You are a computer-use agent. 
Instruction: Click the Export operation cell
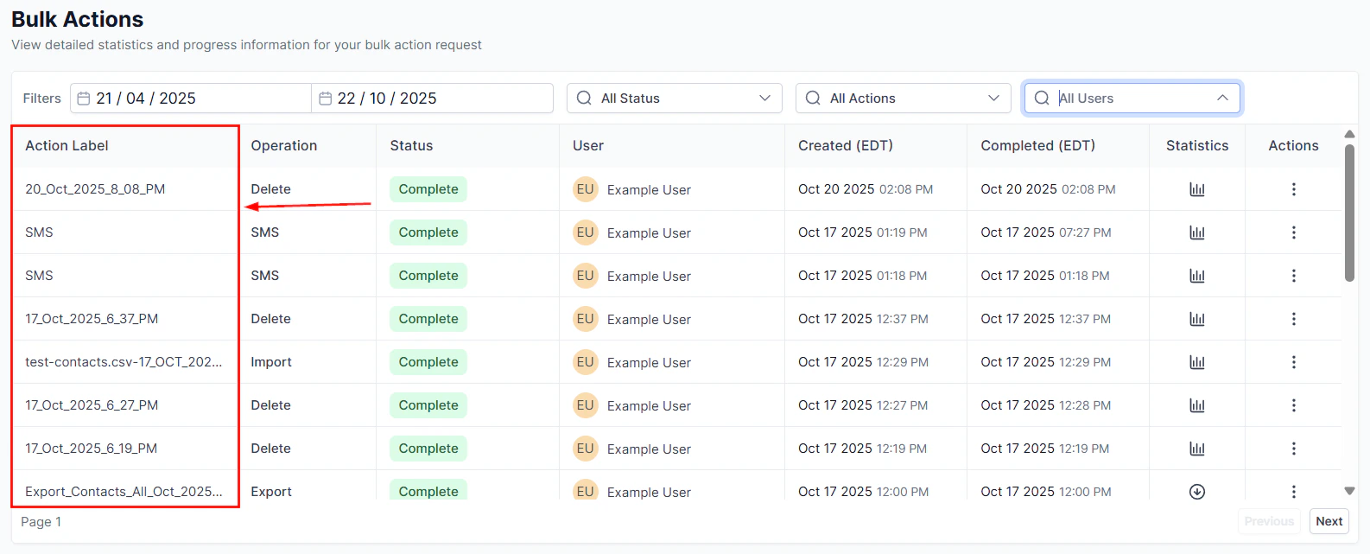(x=271, y=492)
